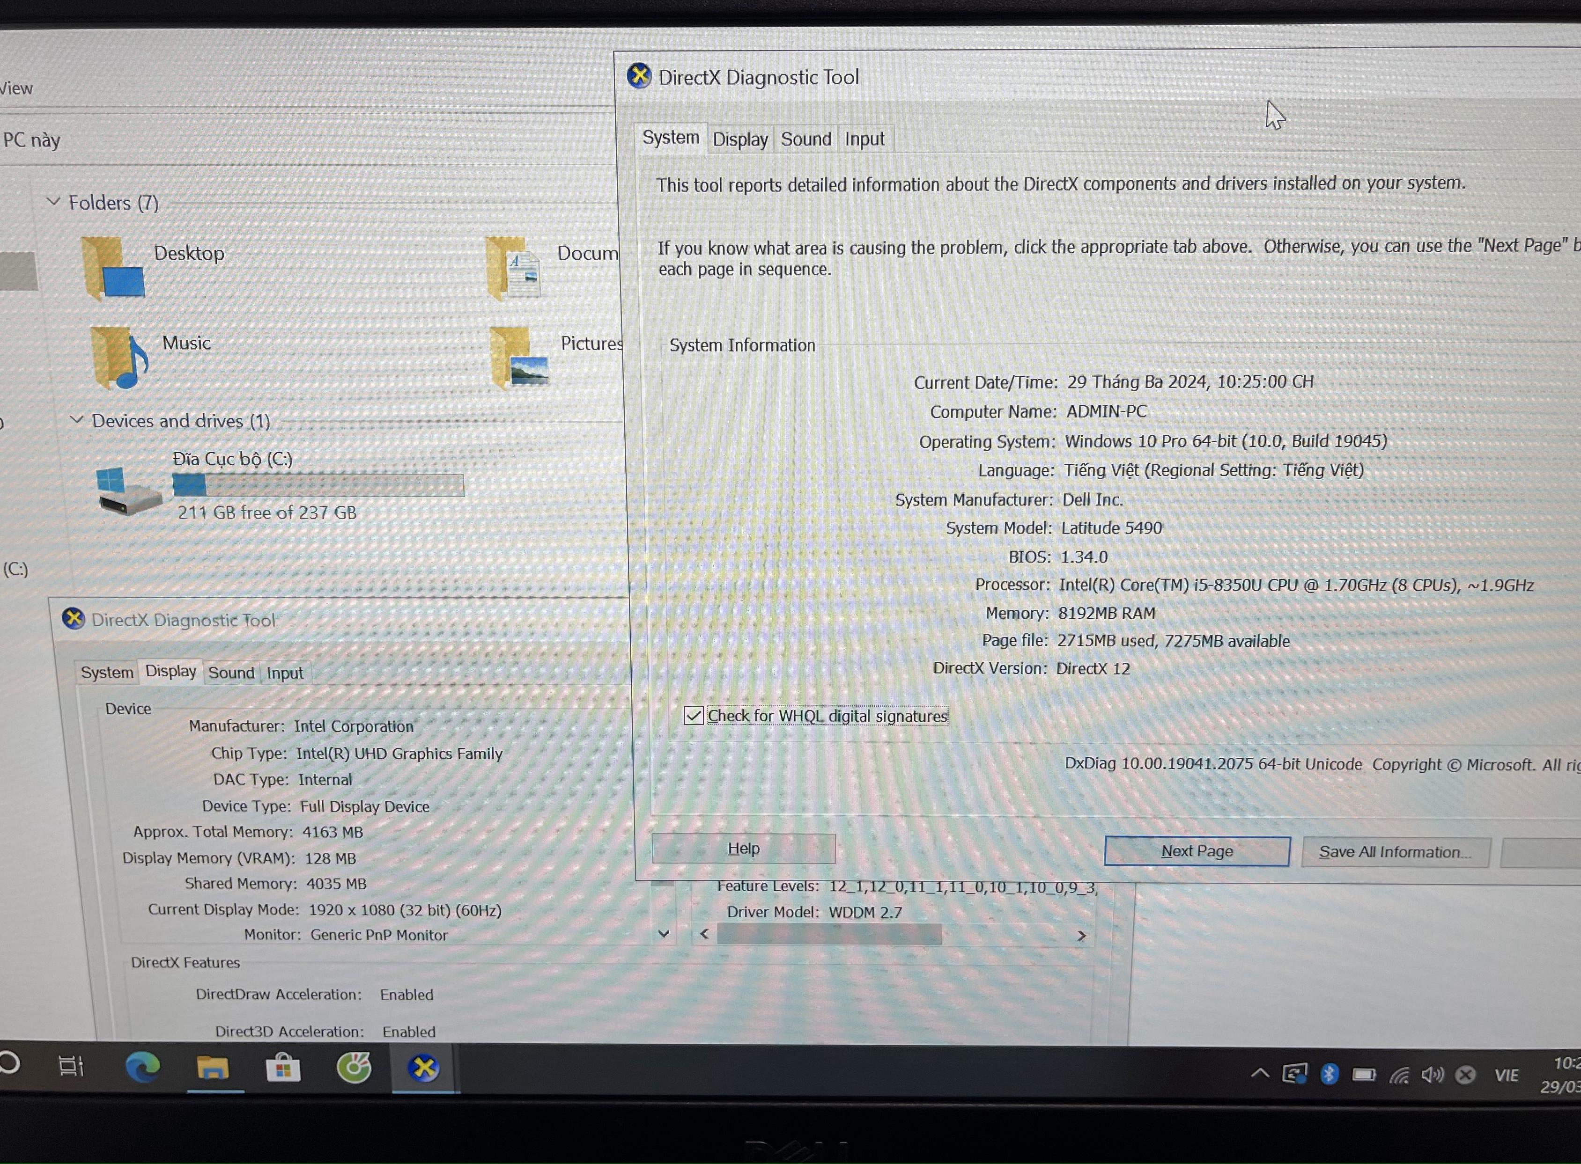
Task: Click Driver Model WDDM 2.7 text
Action: click(865, 913)
